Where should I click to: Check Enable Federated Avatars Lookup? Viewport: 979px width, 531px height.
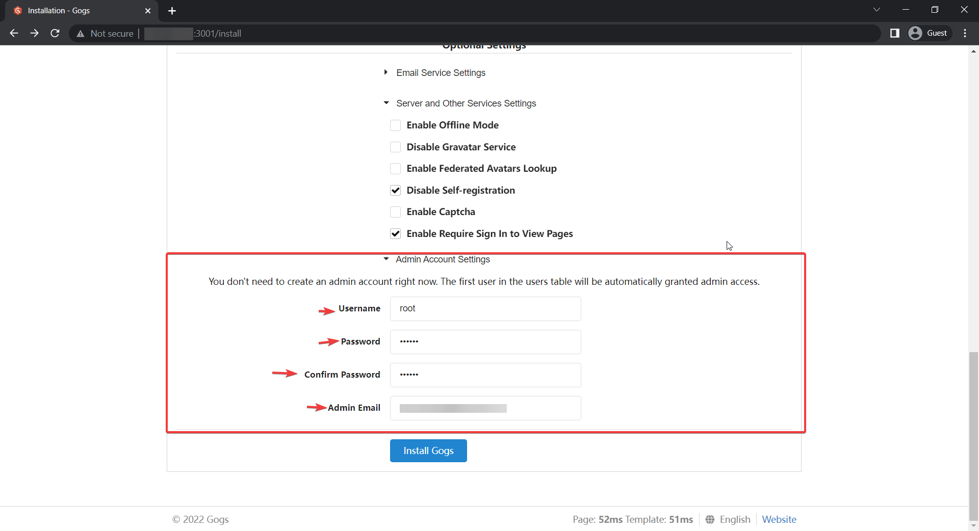pos(395,169)
